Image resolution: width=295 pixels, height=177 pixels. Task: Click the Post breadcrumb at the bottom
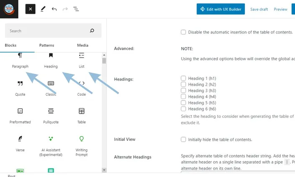(x=11, y=176)
